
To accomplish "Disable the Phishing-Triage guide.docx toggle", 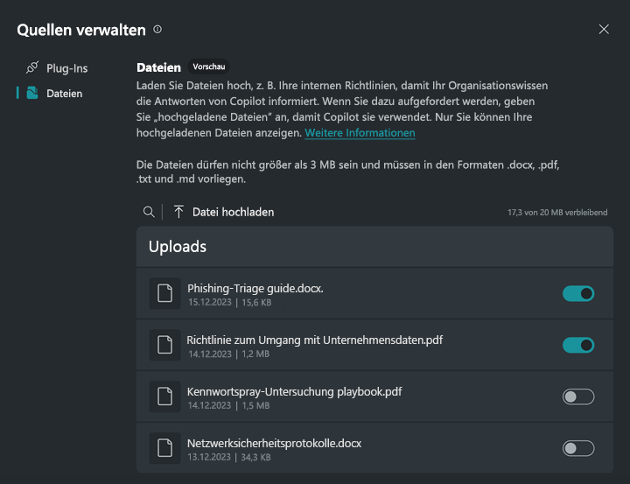I will click(578, 293).
